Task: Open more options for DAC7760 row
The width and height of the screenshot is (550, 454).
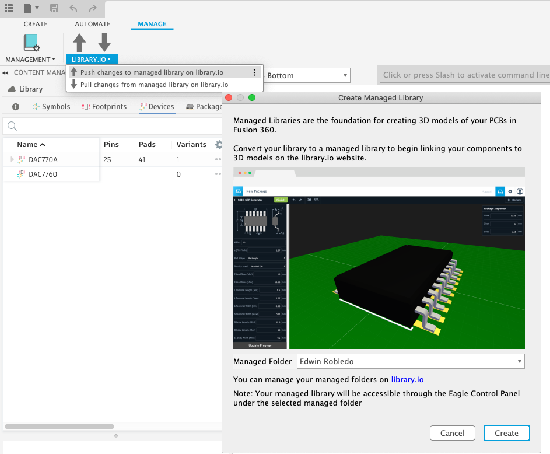Action: [x=218, y=174]
